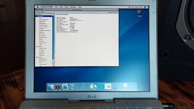Launch iTunes from the Dock

[x=94, y=87]
